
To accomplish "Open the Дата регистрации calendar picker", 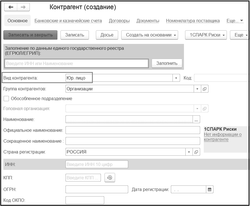I will [x=210, y=190].
